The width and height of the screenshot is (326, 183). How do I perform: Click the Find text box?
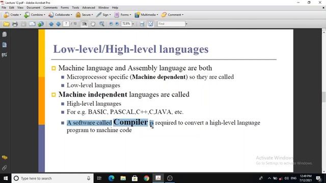click(x=171, y=24)
